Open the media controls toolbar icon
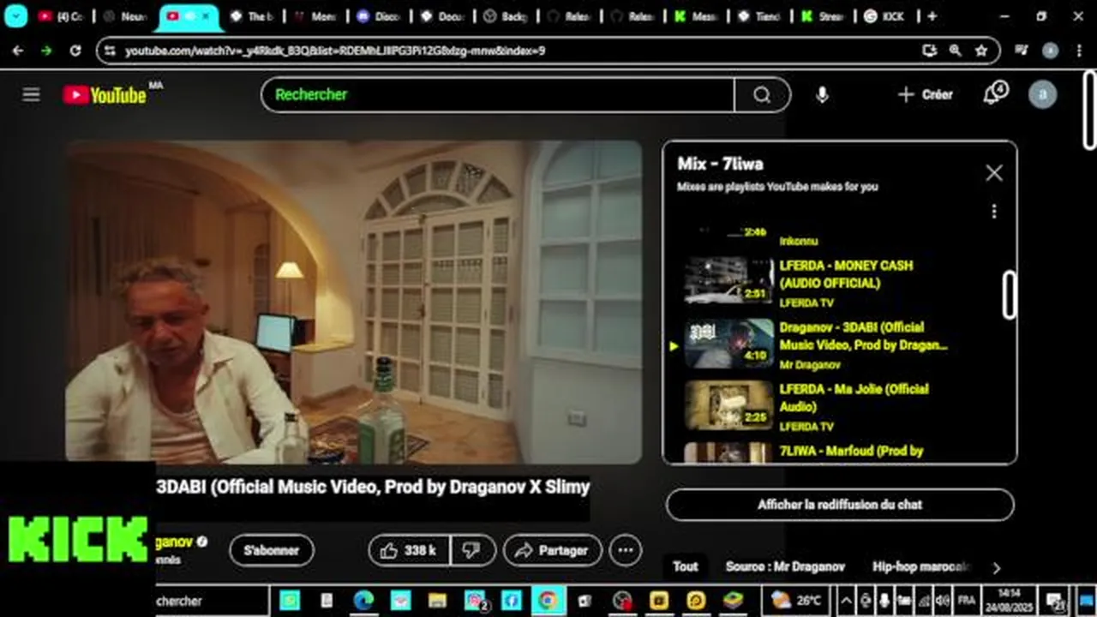This screenshot has height=617, width=1097. (1021, 51)
